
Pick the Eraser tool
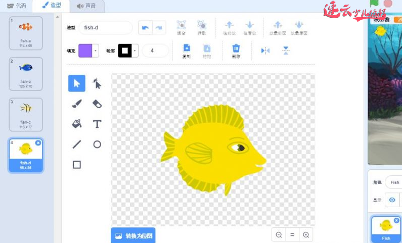click(x=97, y=104)
